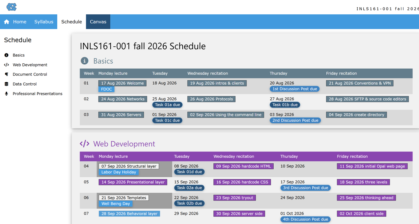Open 02 Sep 2026 Using the command line
The height and width of the screenshot is (224, 419).
point(226,115)
